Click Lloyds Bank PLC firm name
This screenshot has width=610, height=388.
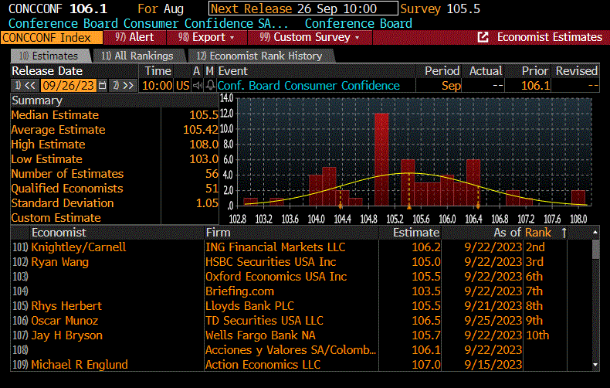point(249,306)
